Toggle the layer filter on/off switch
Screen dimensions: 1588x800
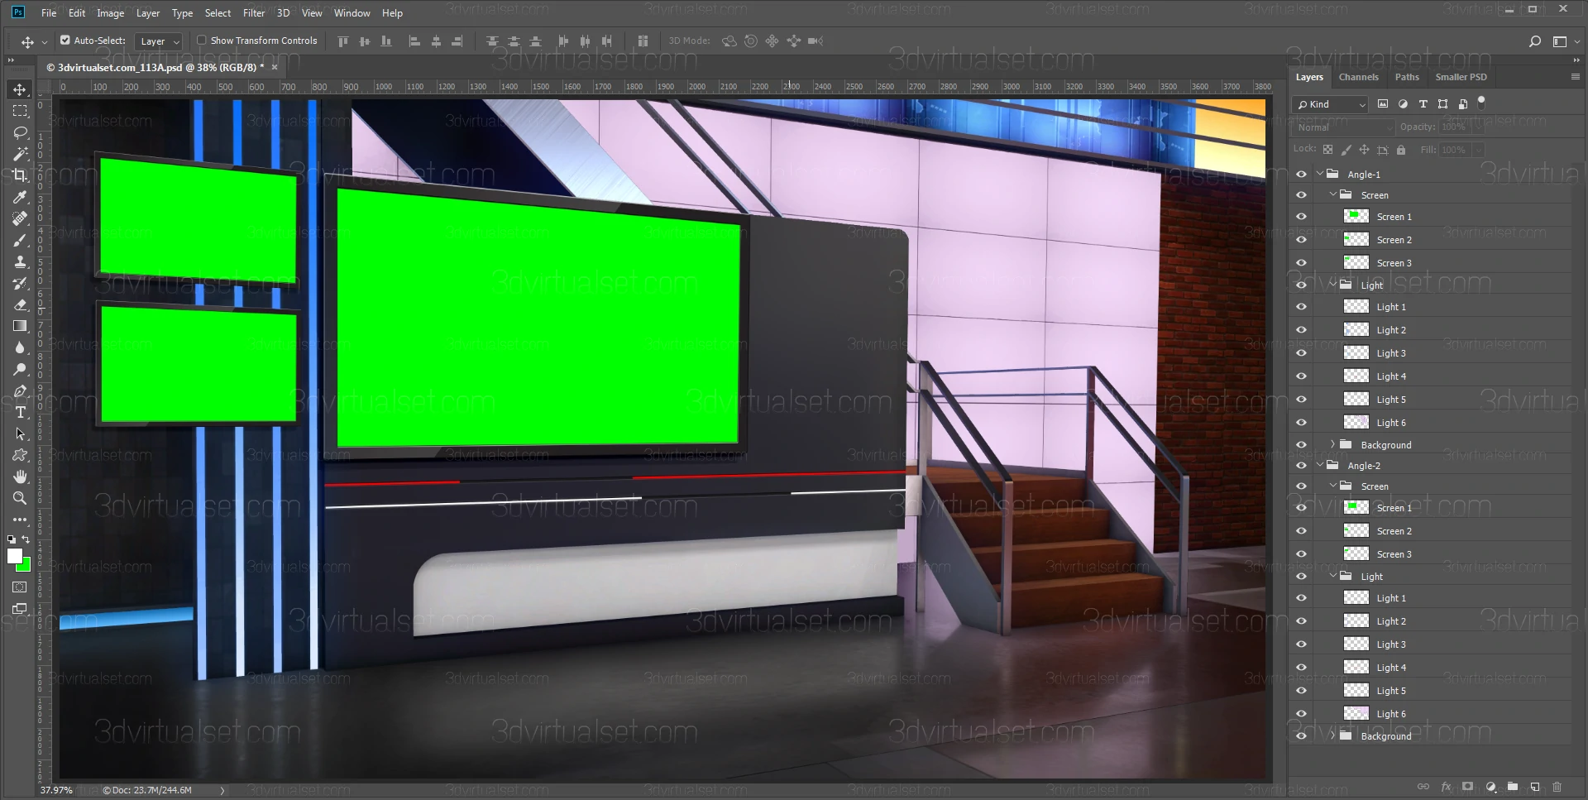[1481, 102]
